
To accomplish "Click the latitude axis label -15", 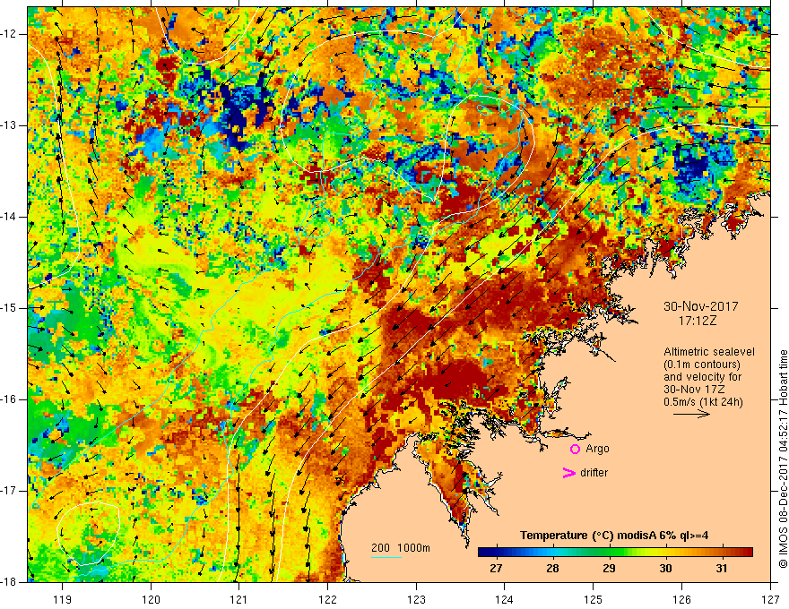I will coord(10,308).
